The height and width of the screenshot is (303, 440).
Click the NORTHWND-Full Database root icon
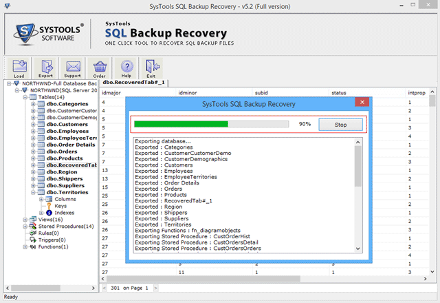click(16, 83)
